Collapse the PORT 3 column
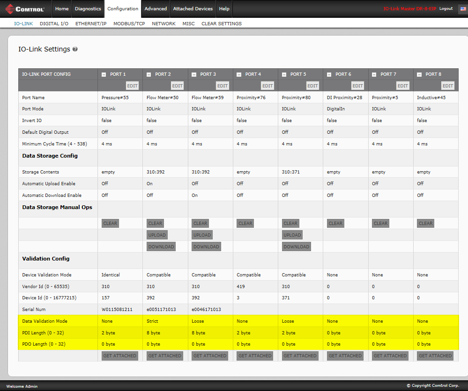 pyautogui.click(x=193, y=74)
